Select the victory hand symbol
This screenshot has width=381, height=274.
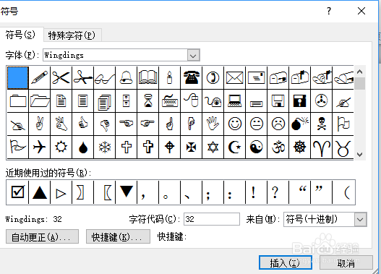[x=40, y=124]
